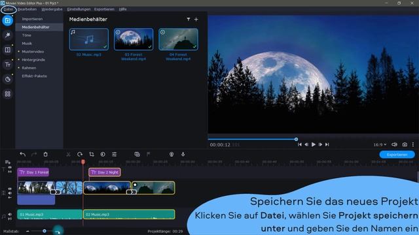Open the media bin filter dropdown
This screenshot has width=419, height=235.
click(x=189, y=19)
